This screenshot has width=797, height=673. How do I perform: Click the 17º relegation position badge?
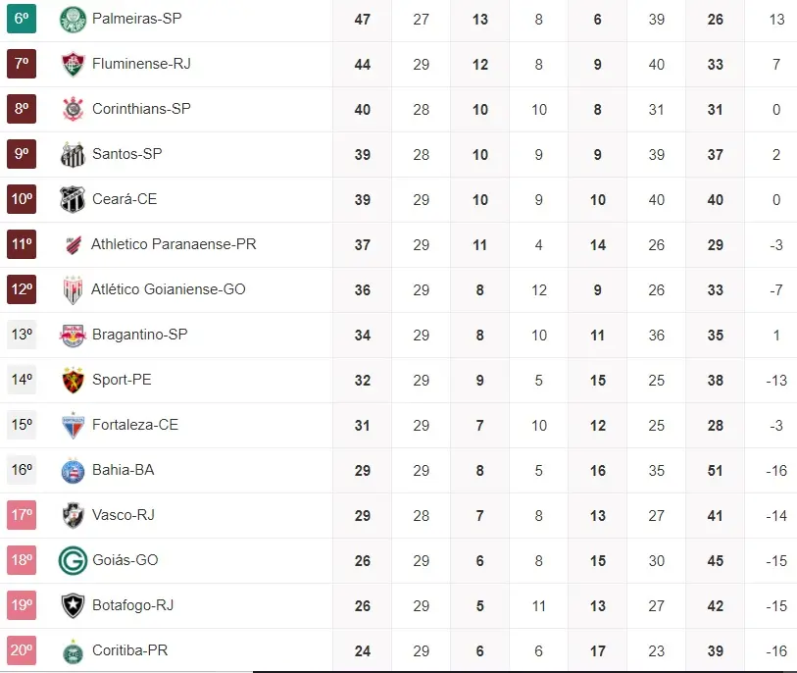[22, 515]
